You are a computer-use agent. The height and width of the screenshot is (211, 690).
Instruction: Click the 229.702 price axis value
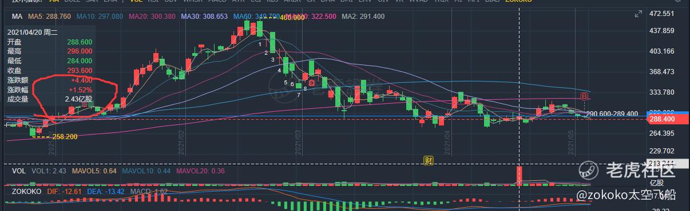tap(662, 152)
